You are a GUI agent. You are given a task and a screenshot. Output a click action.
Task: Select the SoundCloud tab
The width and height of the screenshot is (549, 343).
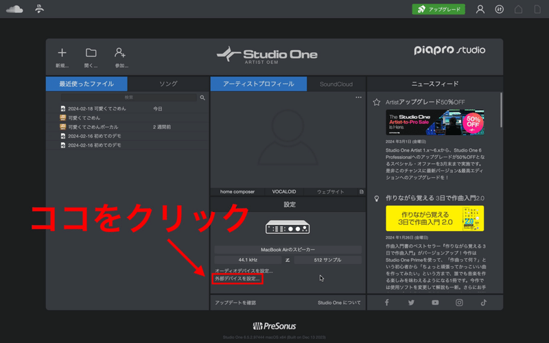click(336, 84)
